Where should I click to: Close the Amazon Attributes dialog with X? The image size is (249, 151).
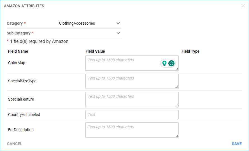(243, 6)
